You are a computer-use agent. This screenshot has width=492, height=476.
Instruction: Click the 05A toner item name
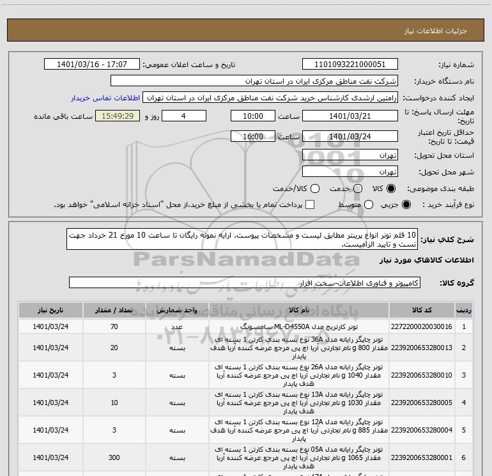click(x=299, y=457)
